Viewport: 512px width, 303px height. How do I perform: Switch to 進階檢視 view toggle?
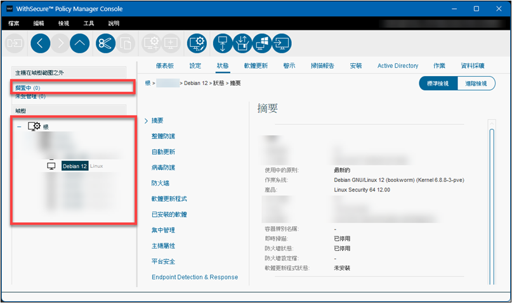pos(476,84)
